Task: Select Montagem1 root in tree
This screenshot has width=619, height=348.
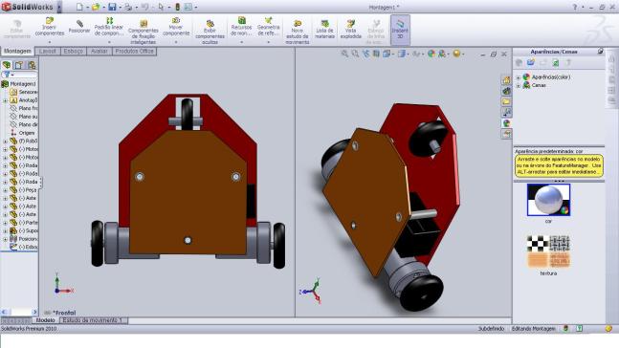Action: pos(18,84)
